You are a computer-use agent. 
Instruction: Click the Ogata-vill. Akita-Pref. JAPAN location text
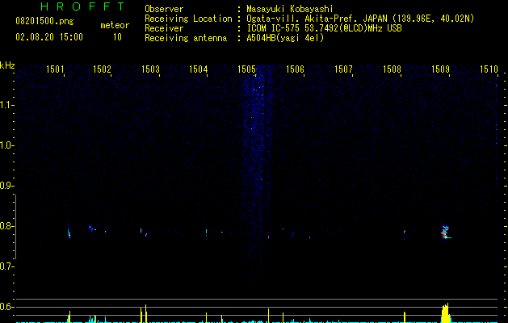[360, 19]
